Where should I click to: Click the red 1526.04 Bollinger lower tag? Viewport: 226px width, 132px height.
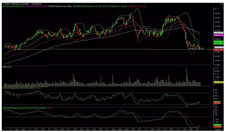pyautogui.click(x=219, y=50)
